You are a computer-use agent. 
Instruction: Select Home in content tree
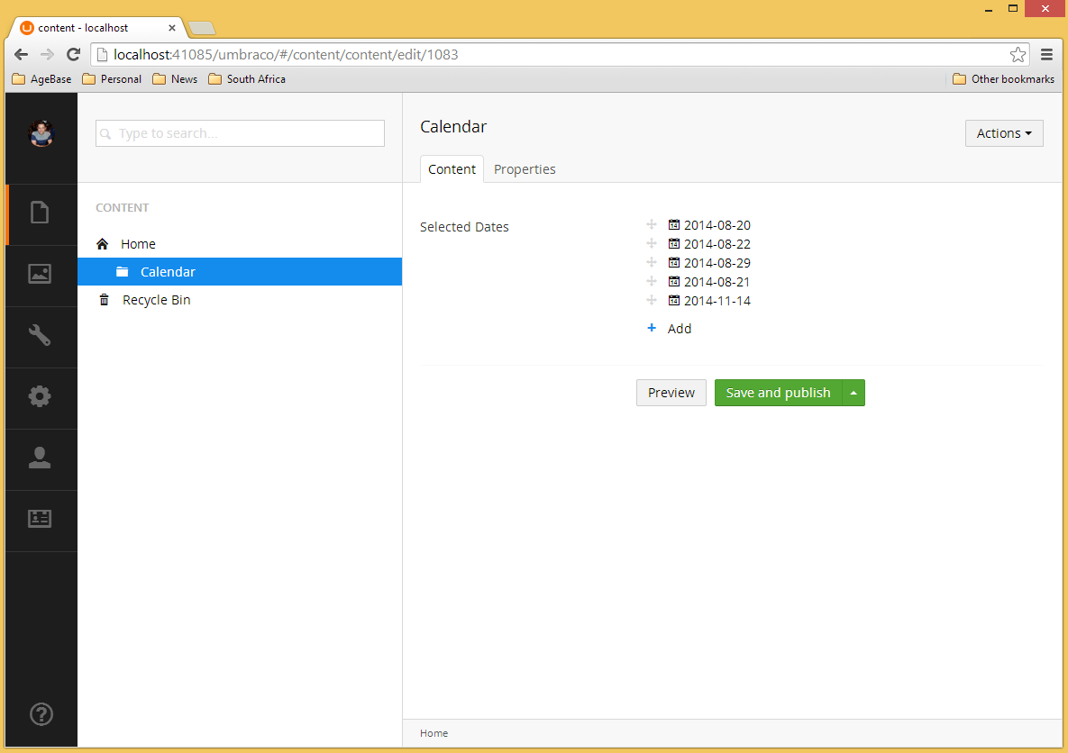138,244
